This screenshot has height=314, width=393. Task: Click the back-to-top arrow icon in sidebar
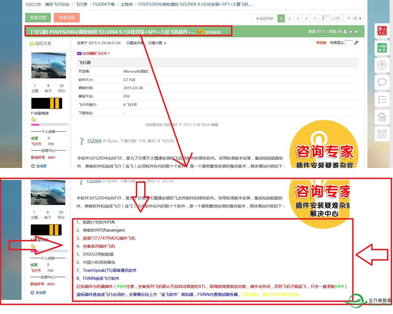382,65
